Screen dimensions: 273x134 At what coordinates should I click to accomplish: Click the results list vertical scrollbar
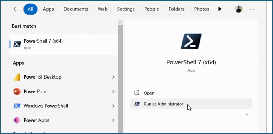pyautogui.click(x=121, y=72)
